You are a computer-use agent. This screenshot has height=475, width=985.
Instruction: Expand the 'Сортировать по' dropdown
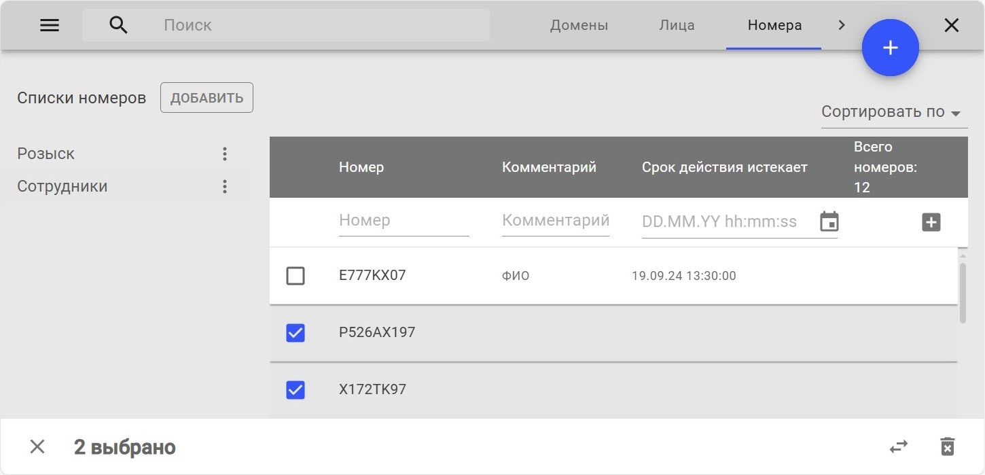893,112
